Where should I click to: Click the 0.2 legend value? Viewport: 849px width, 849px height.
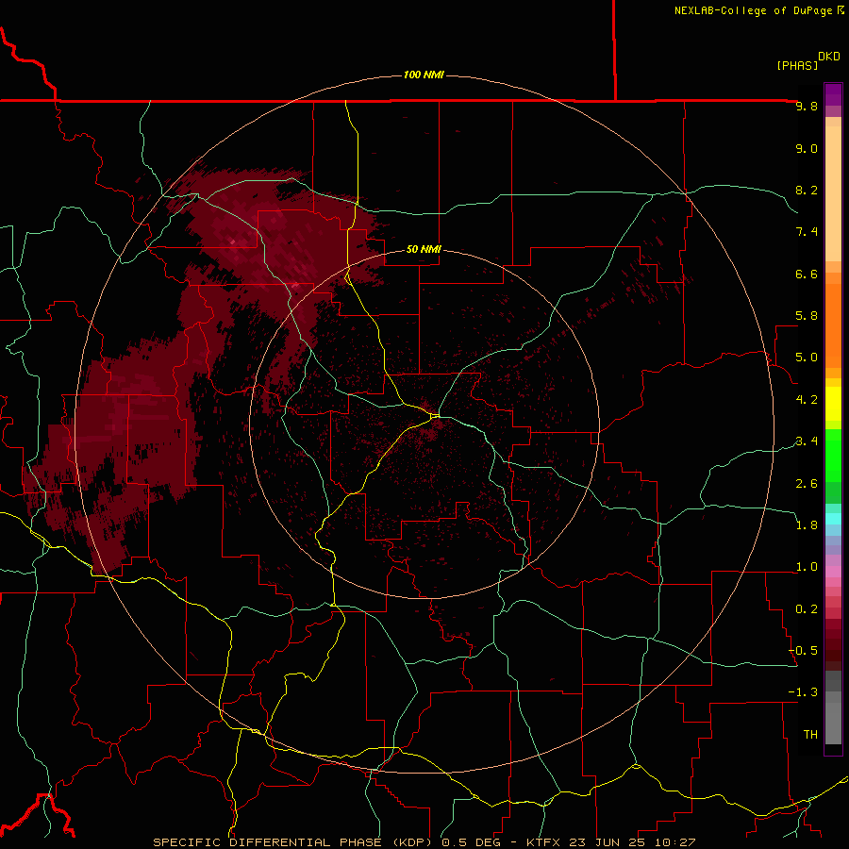click(807, 609)
